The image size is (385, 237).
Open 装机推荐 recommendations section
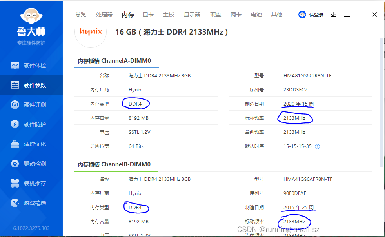coord(31,183)
